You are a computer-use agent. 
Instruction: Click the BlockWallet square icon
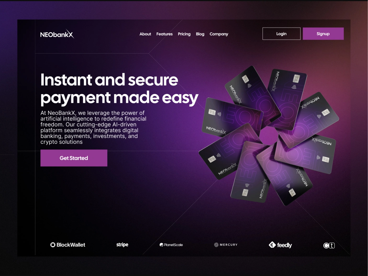point(53,245)
